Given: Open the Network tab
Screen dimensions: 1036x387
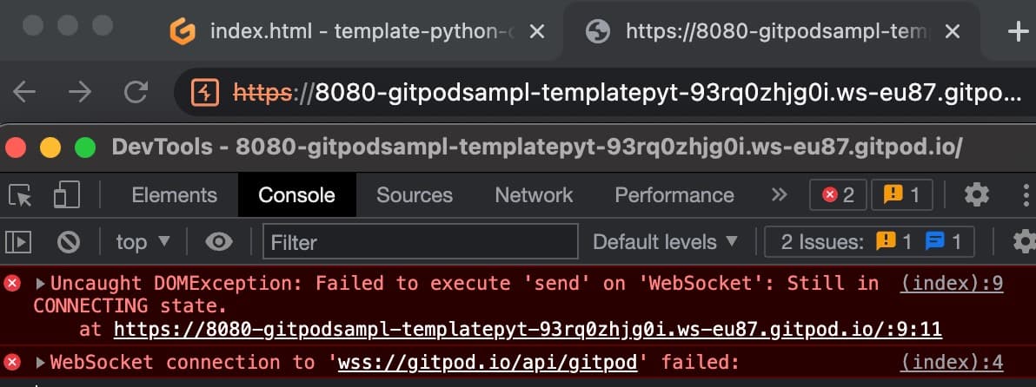Looking at the screenshot, I should (534, 195).
